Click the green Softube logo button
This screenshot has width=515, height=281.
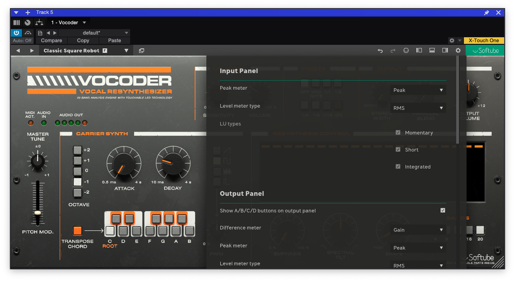(x=485, y=51)
